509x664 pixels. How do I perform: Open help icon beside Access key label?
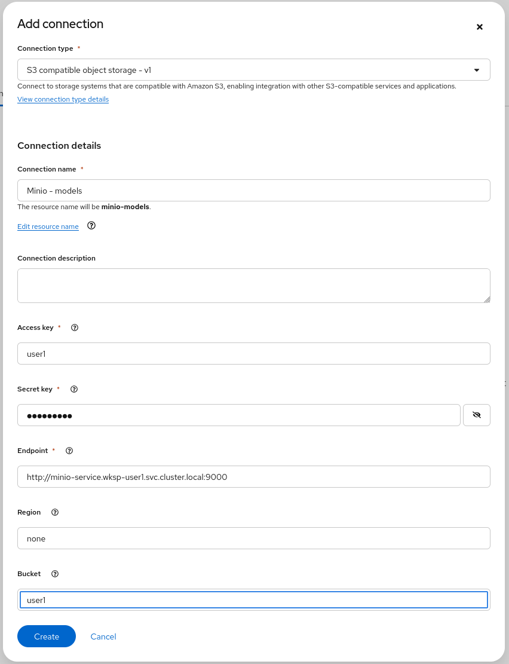click(75, 328)
